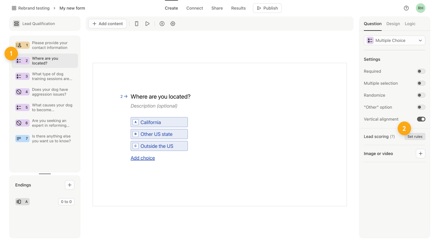
Task: Click the panel resize handle above Endings
Action: (45, 174)
